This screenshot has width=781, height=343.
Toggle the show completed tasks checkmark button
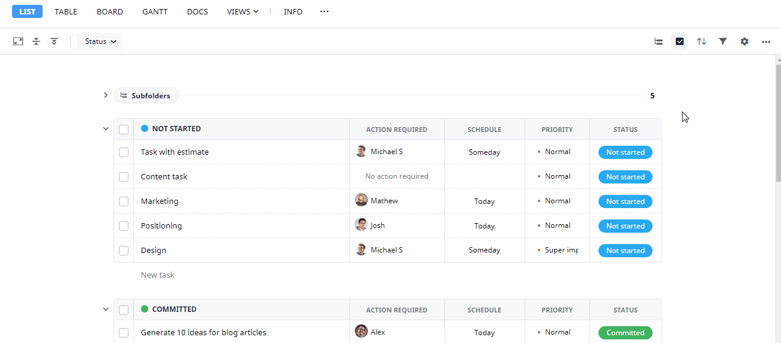click(x=680, y=41)
